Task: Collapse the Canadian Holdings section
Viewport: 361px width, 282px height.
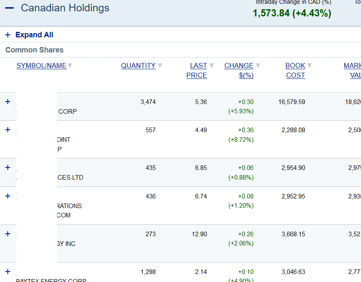Action: coord(9,8)
